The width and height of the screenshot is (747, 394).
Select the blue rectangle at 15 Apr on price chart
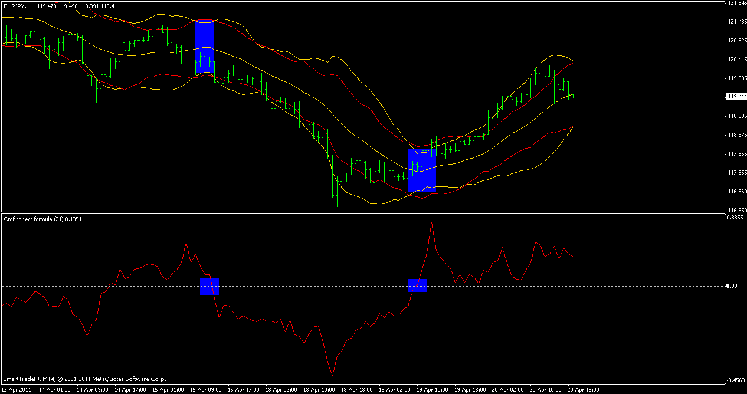[205, 46]
